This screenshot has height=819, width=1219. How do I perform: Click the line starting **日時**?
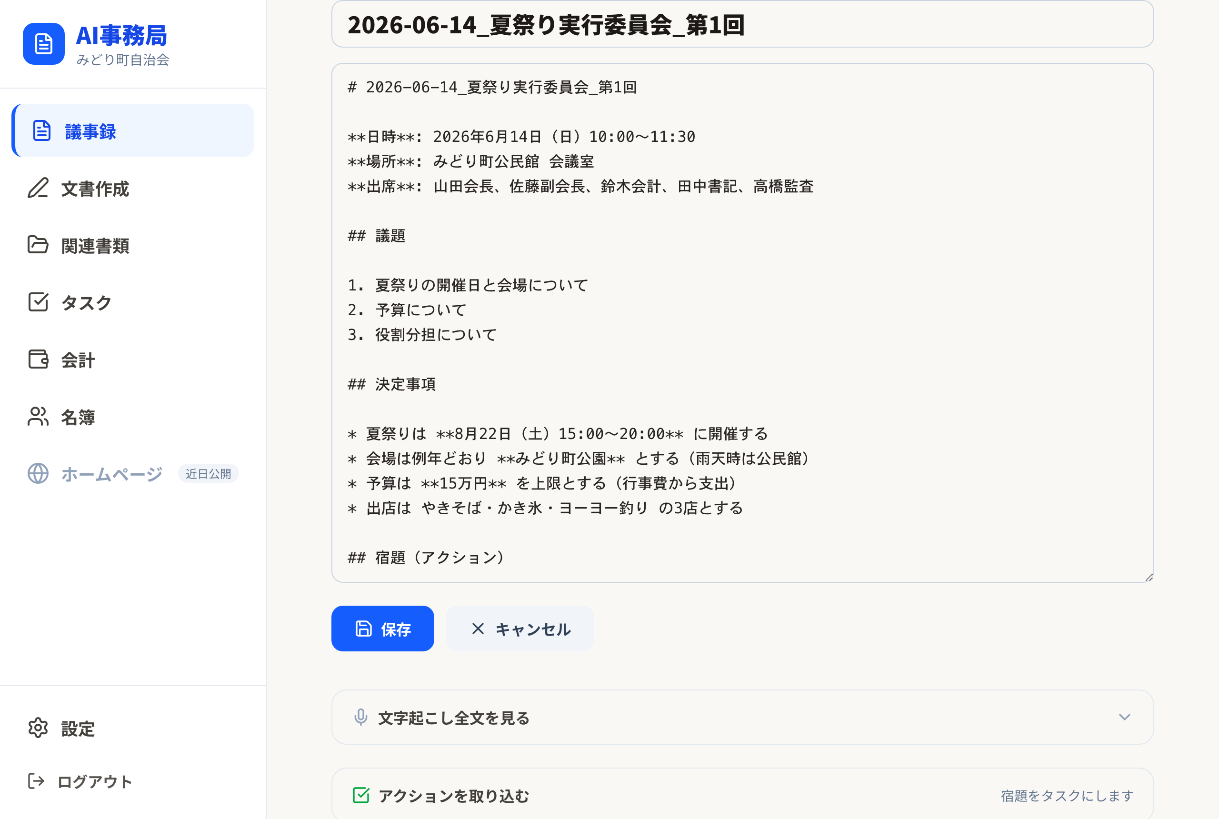(521, 137)
